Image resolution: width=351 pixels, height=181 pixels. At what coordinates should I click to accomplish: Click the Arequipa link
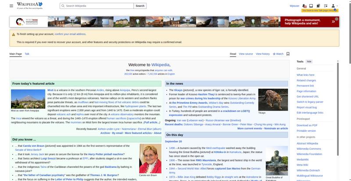[125, 90]
